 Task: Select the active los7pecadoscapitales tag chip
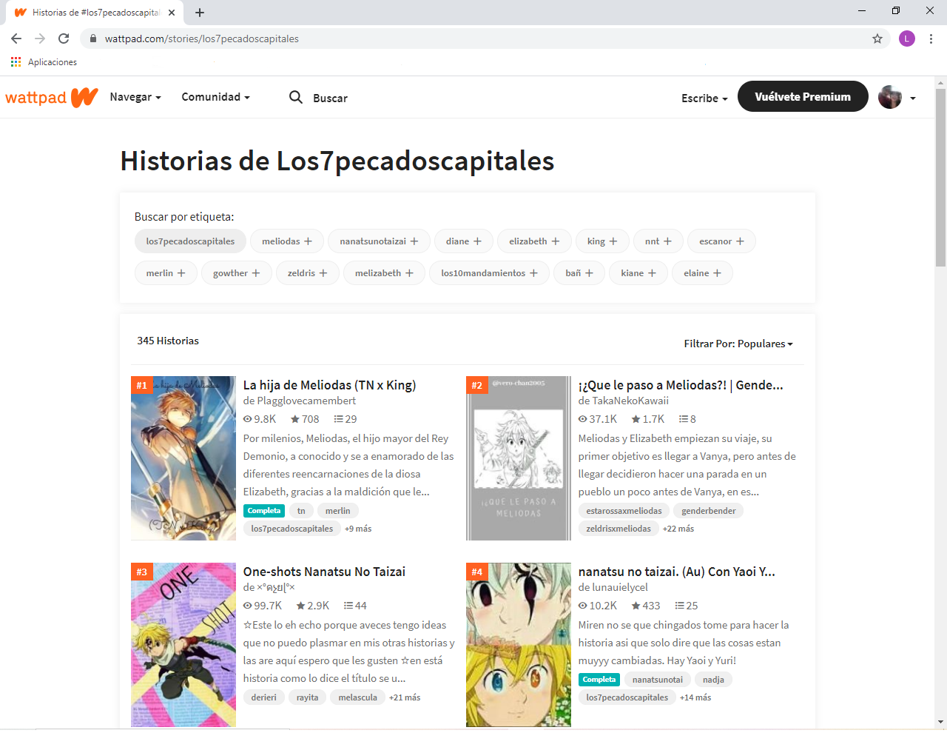pyautogui.click(x=190, y=241)
